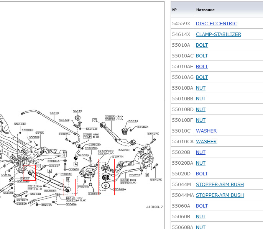Click diagram label 56243 above stabilizer bushing
Screen dimensions: 263x229
(77, 111)
